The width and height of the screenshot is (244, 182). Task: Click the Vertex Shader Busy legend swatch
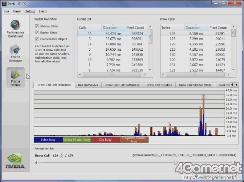coord(77,140)
